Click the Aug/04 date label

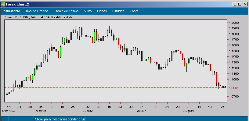click(x=189, y=111)
